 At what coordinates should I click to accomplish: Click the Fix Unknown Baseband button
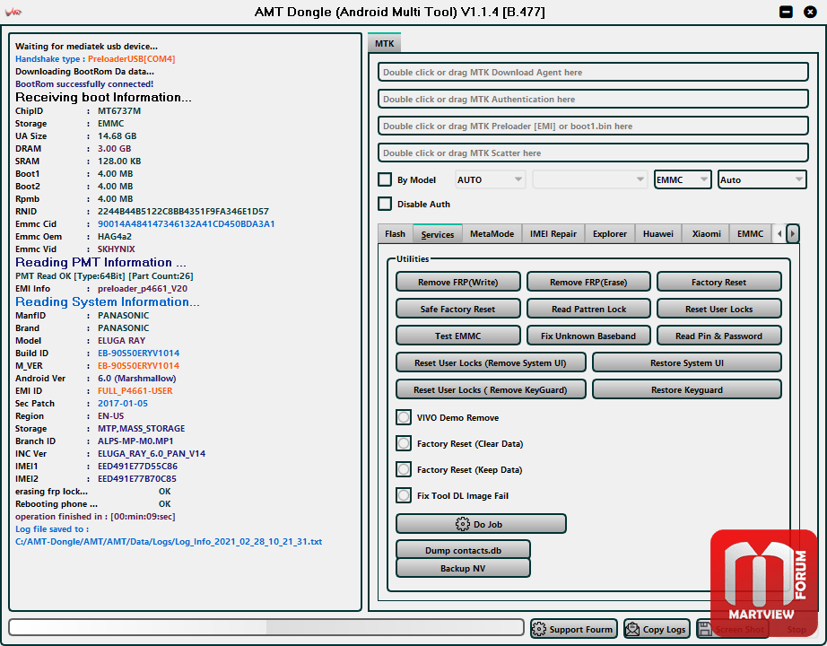588,336
